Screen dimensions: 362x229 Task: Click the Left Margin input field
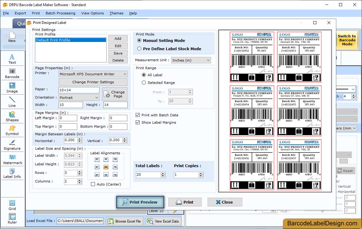(68, 118)
